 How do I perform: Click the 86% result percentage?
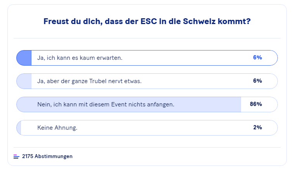(256, 104)
